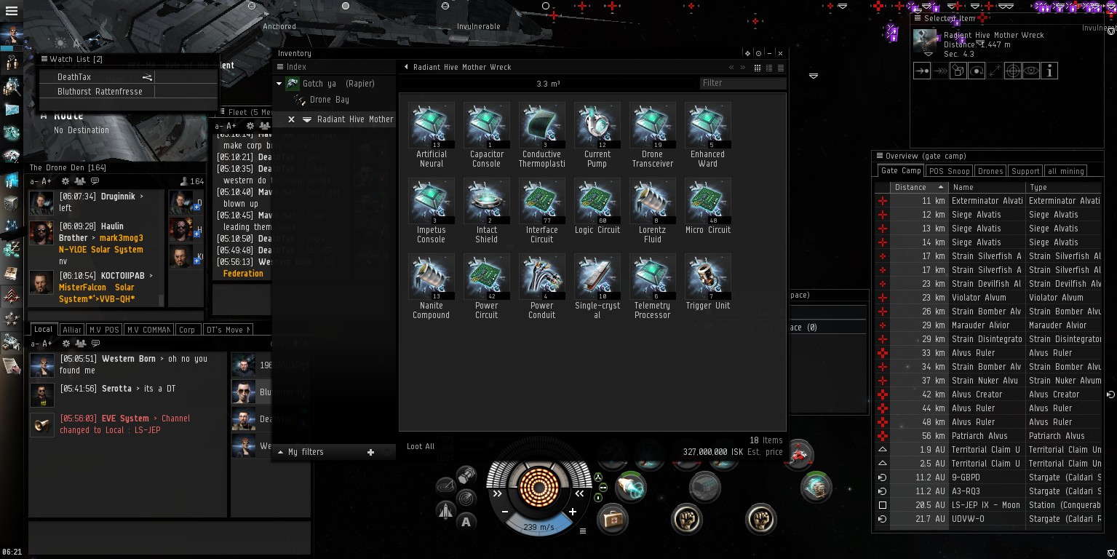Open the mail envelope icon in sidebar
This screenshot has height=559, width=1117.
[x=12, y=110]
